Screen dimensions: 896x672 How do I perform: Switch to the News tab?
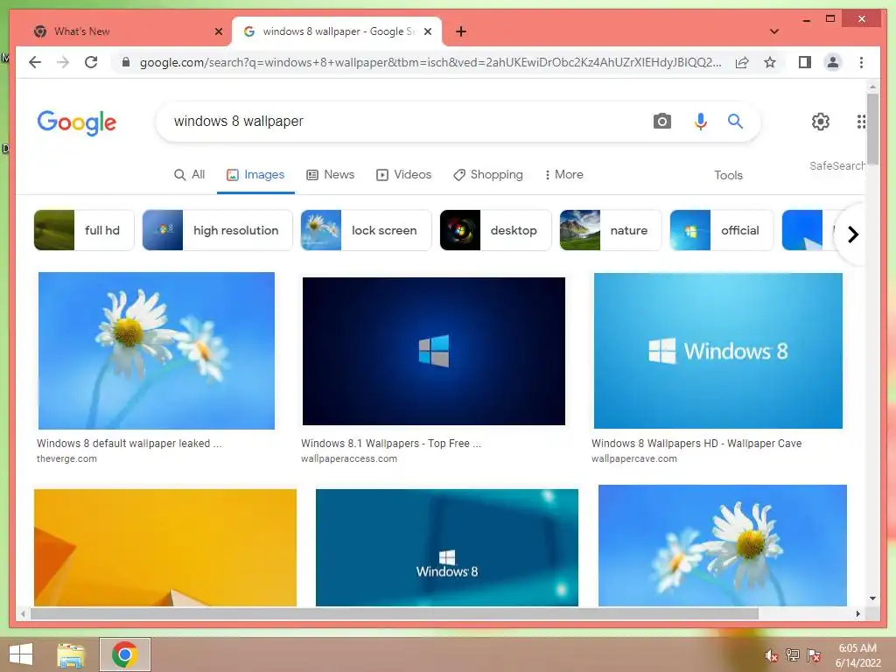330,174
